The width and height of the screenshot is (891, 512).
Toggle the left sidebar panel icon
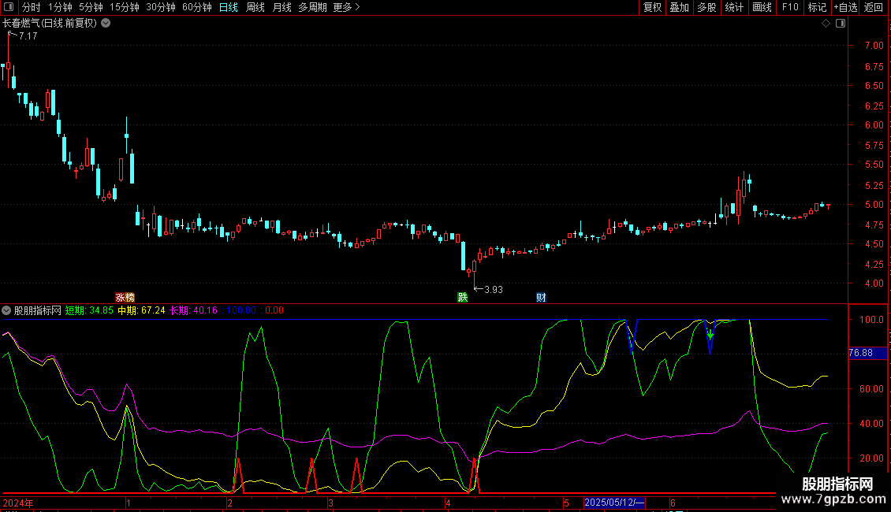click(8, 7)
